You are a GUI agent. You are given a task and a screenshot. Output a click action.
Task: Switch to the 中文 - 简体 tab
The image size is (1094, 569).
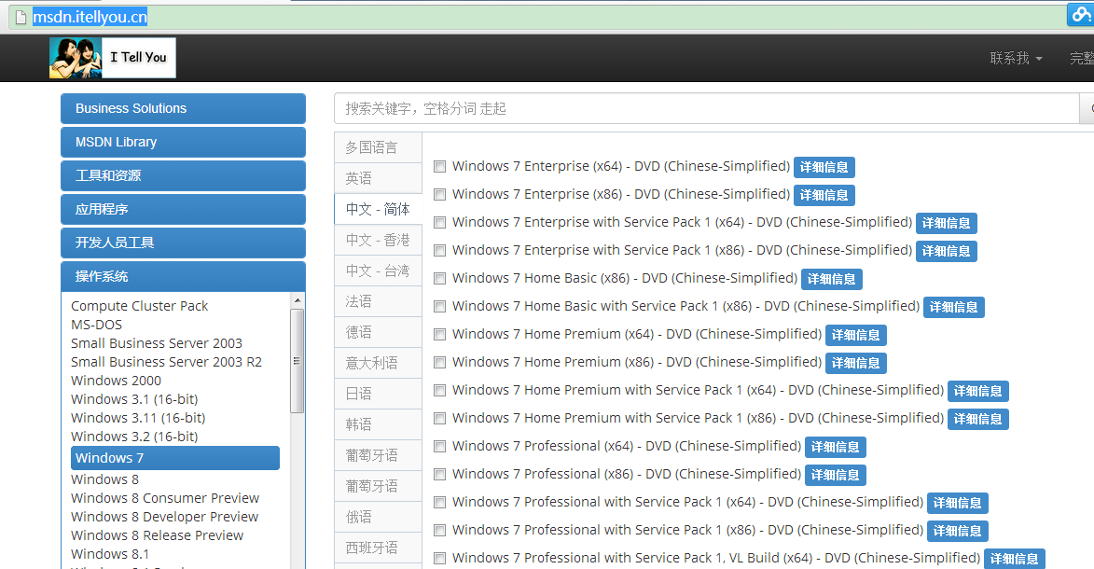click(378, 209)
